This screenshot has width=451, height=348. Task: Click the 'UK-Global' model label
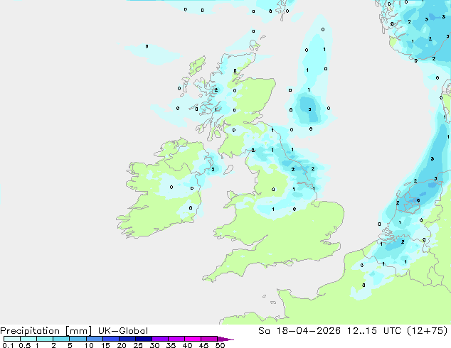[x=123, y=331]
